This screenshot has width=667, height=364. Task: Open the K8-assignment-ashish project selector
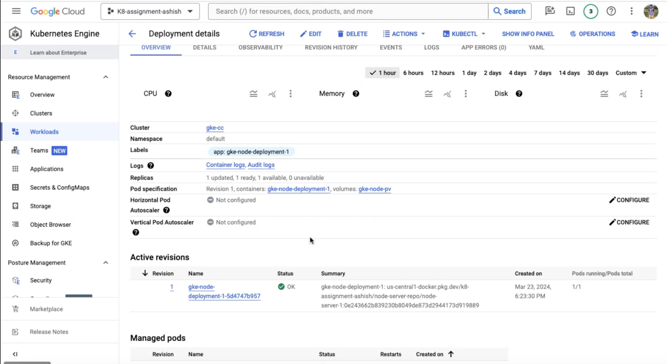pyautogui.click(x=150, y=11)
